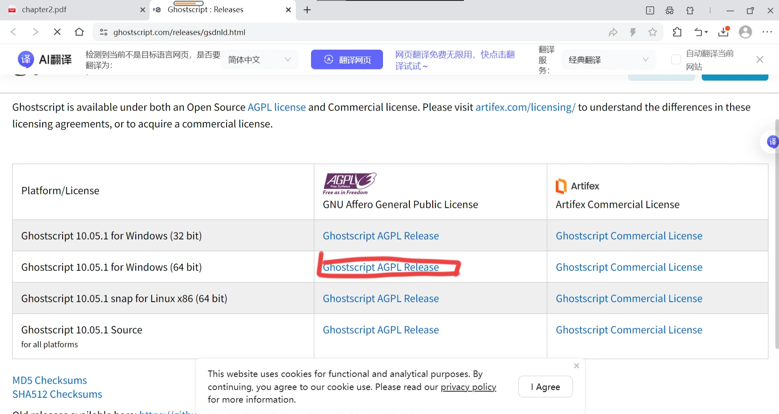Click the puzzle-piece icon in the title bar
Screen dimensions: 779x414
tap(690, 11)
